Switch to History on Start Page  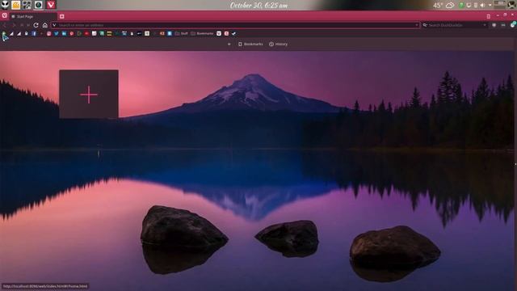click(x=278, y=44)
